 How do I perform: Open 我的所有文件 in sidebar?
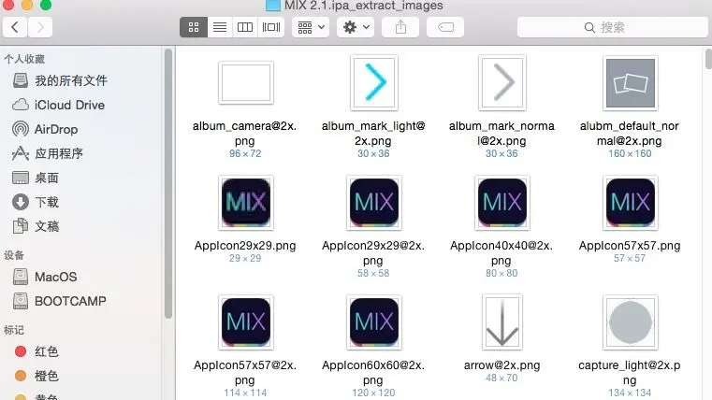[60, 80]
